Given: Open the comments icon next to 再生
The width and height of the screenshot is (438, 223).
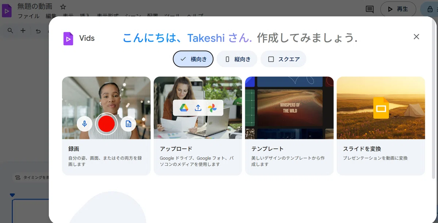Looking at the screenshot, I should [370, 9].
